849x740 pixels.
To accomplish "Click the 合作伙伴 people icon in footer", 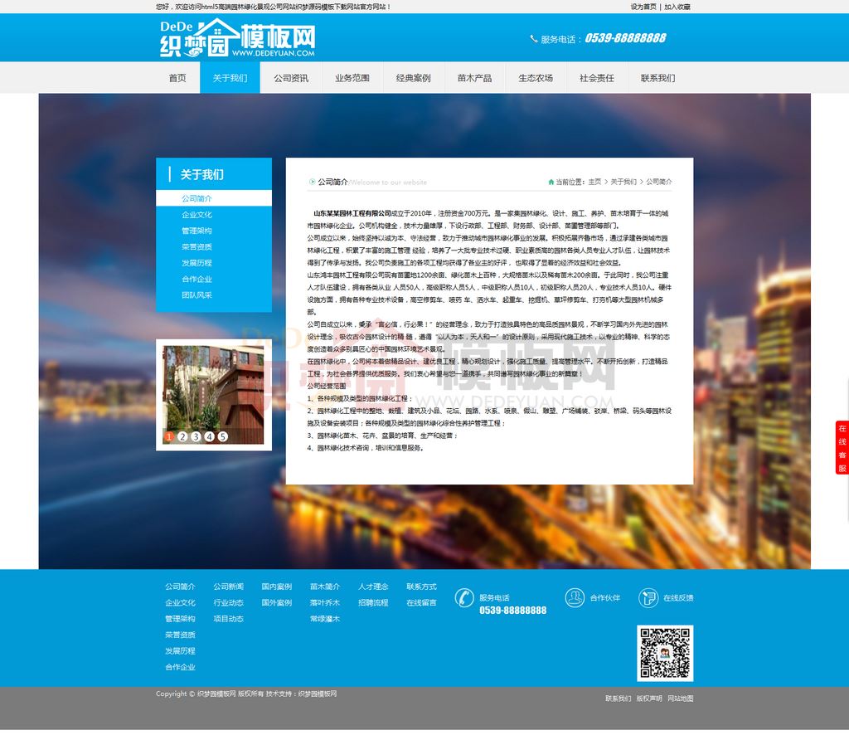I will (x=575, y=597).
